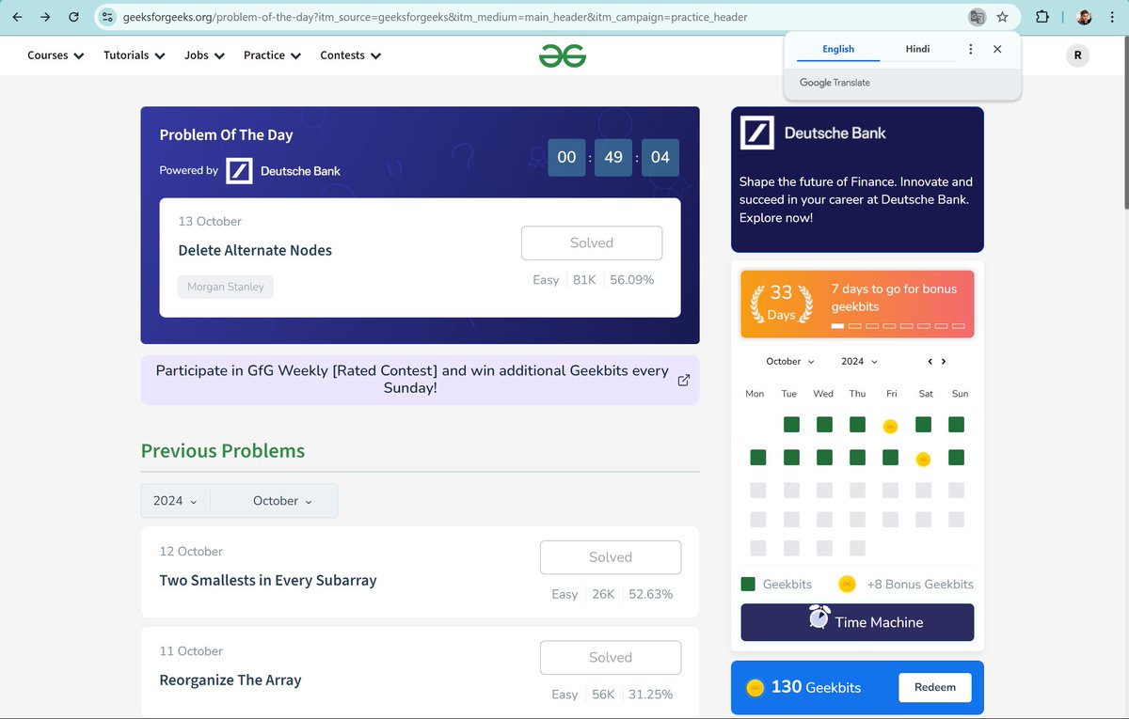Click Solved on the Delete Alternate Nodes problem
This screenshot has height=719, width=1129.
[x=592, y=242]
